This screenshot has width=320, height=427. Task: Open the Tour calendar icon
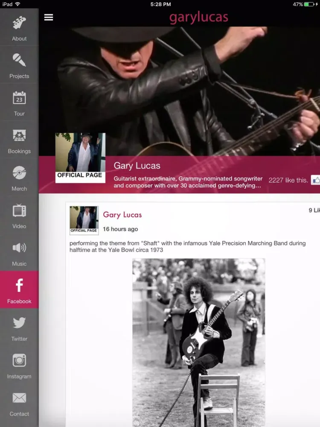pos(19,98)
